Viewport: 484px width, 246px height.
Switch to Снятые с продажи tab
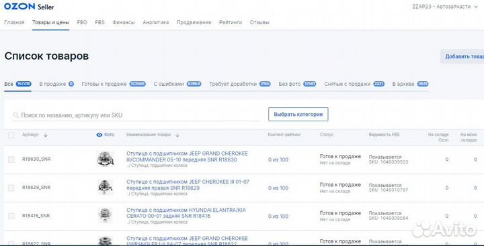354,84
